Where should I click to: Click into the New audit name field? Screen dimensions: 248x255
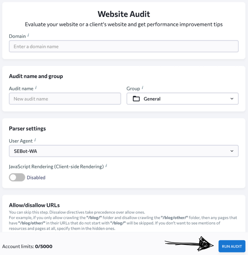coord(65,99)
